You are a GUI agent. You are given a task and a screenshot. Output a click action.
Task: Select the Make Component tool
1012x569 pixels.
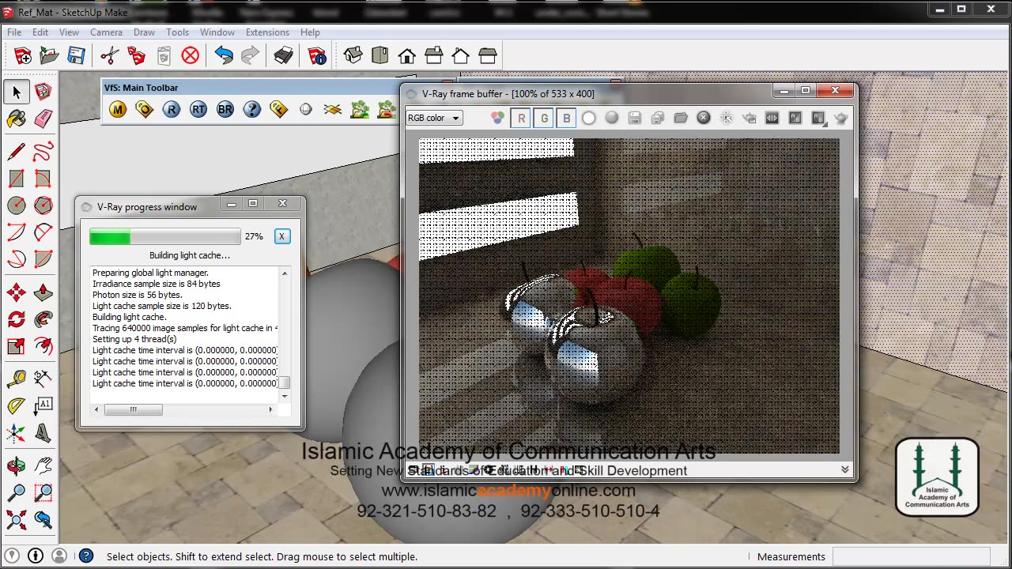[43, 92]
